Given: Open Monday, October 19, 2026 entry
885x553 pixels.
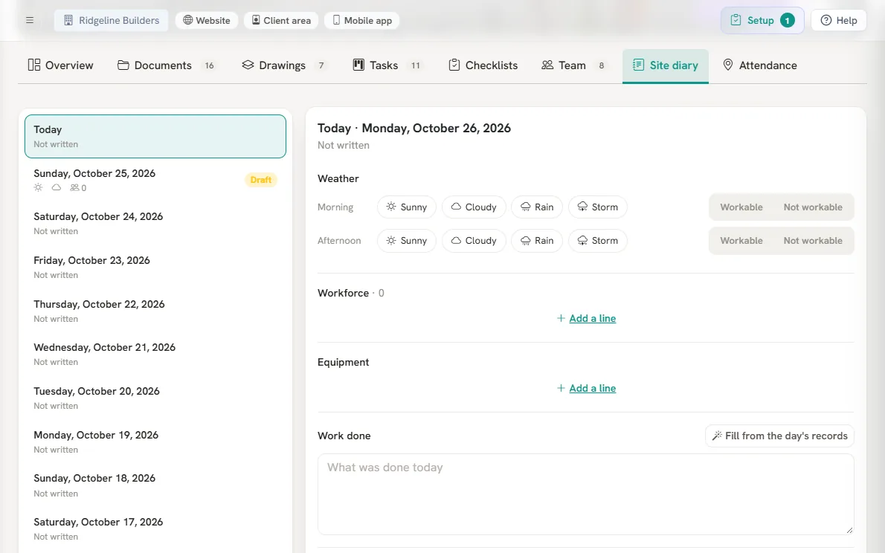Looking at the screenshot, I should (155, 442).
